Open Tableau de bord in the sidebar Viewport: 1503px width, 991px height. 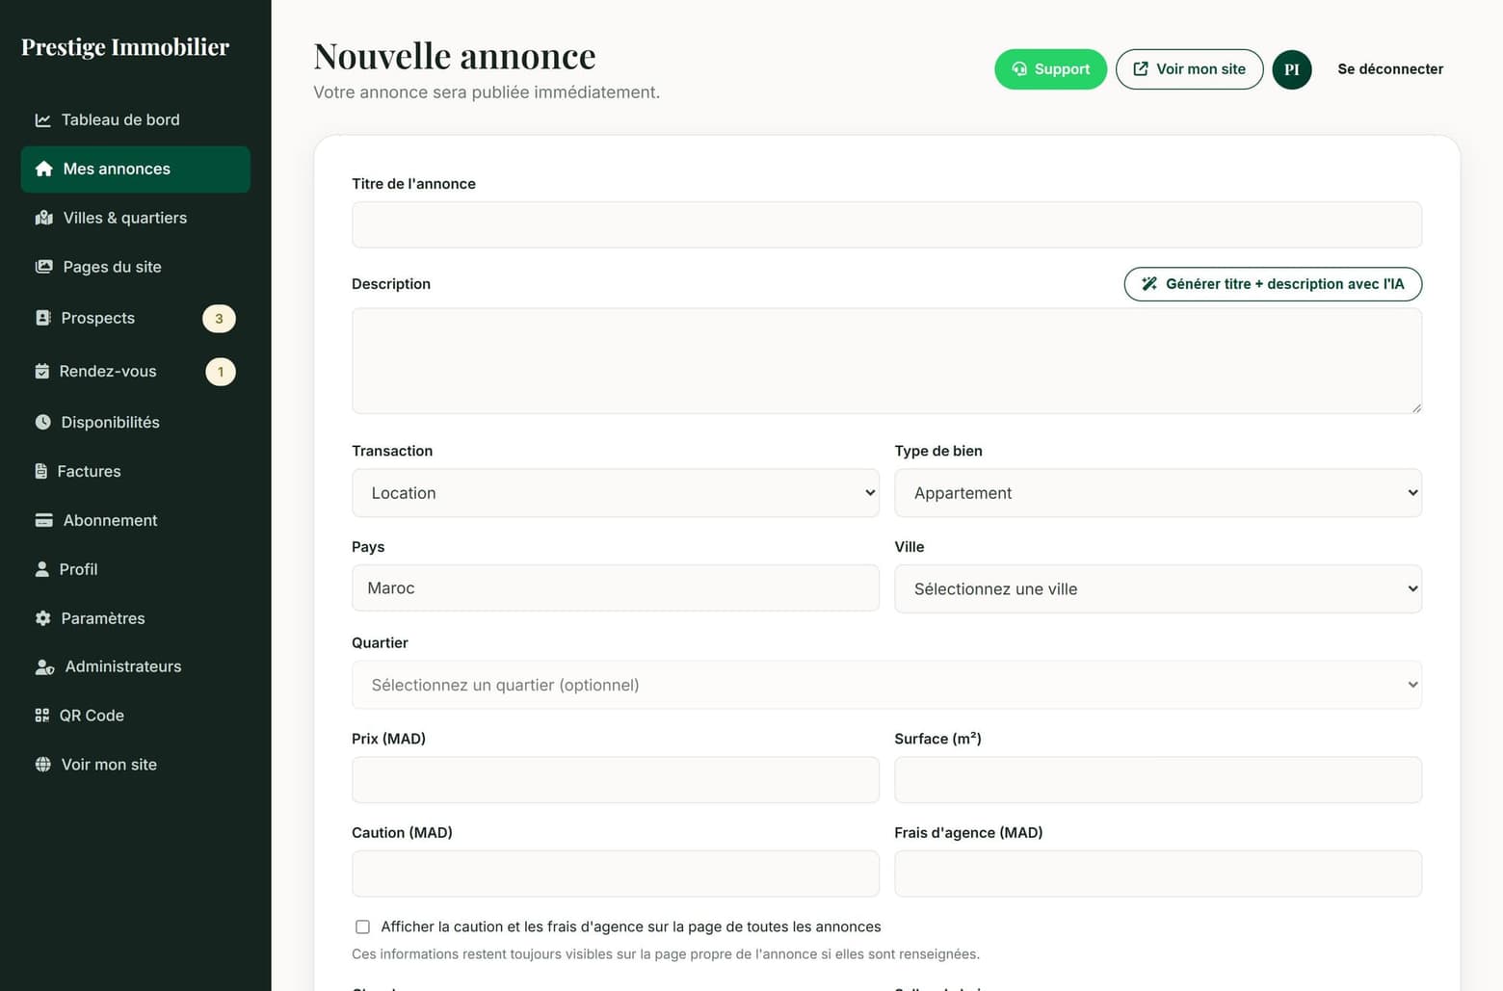click(x=135, y=120)
